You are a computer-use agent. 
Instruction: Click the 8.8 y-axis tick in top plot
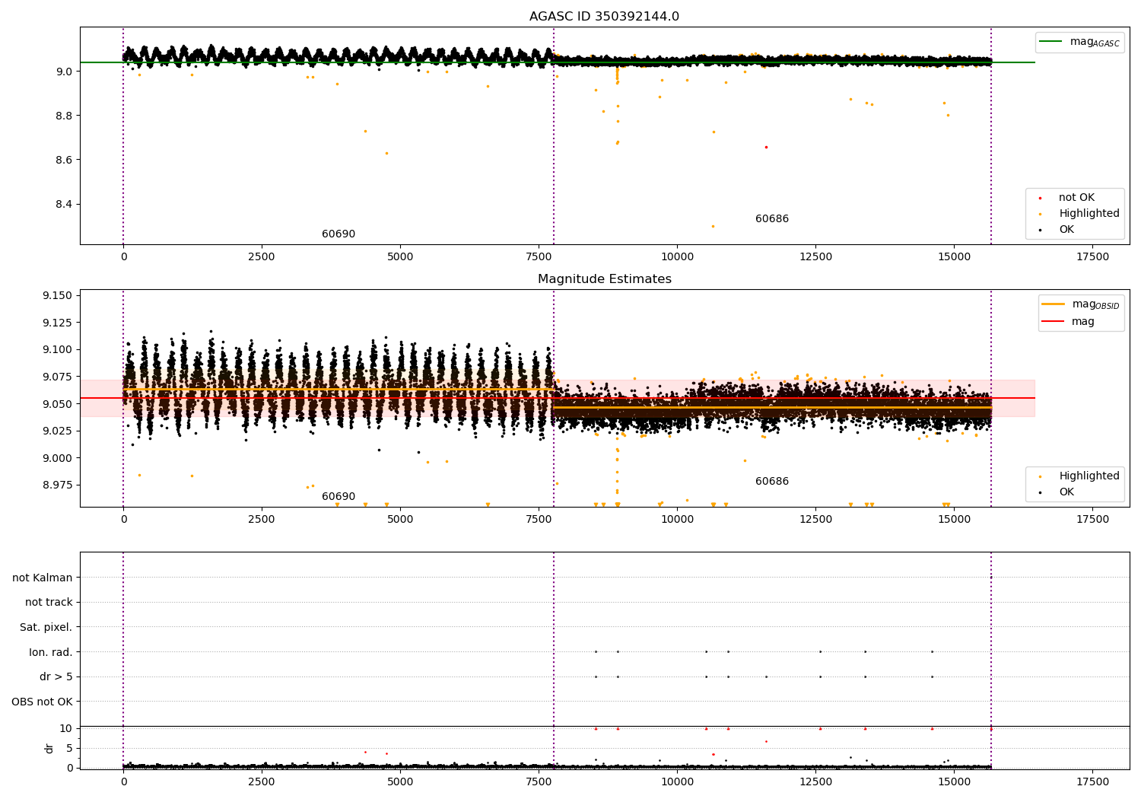[x=64, y=116]
